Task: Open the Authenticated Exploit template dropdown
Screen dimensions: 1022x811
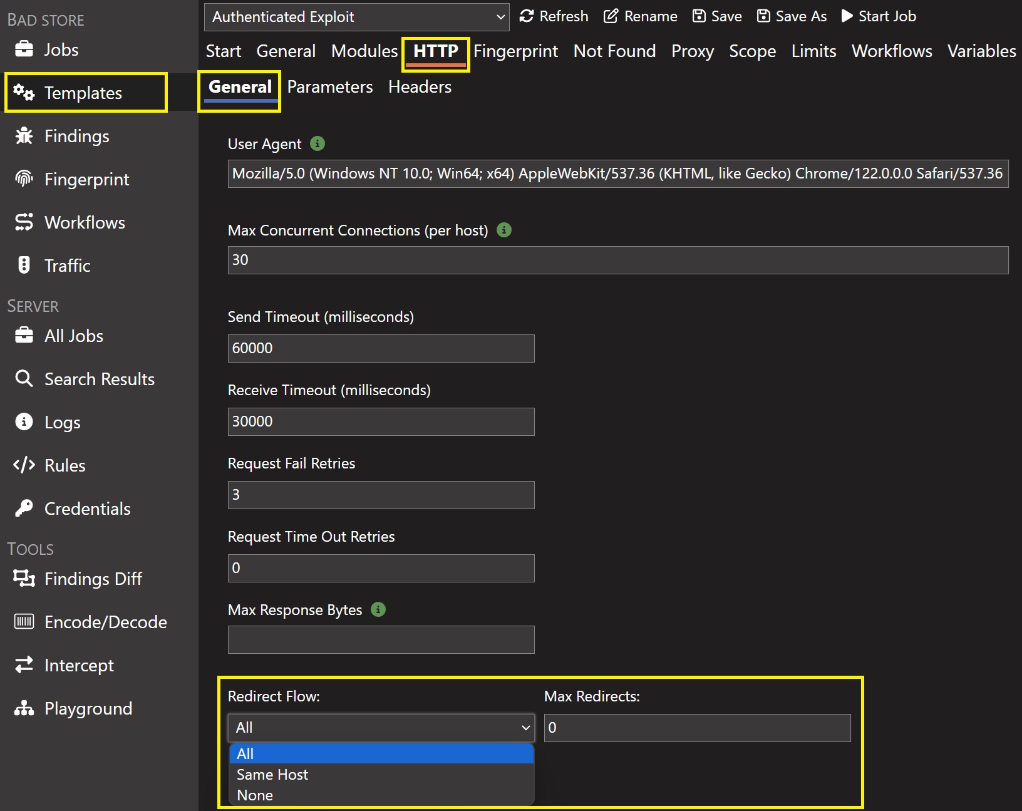Action: pos(356,17)
